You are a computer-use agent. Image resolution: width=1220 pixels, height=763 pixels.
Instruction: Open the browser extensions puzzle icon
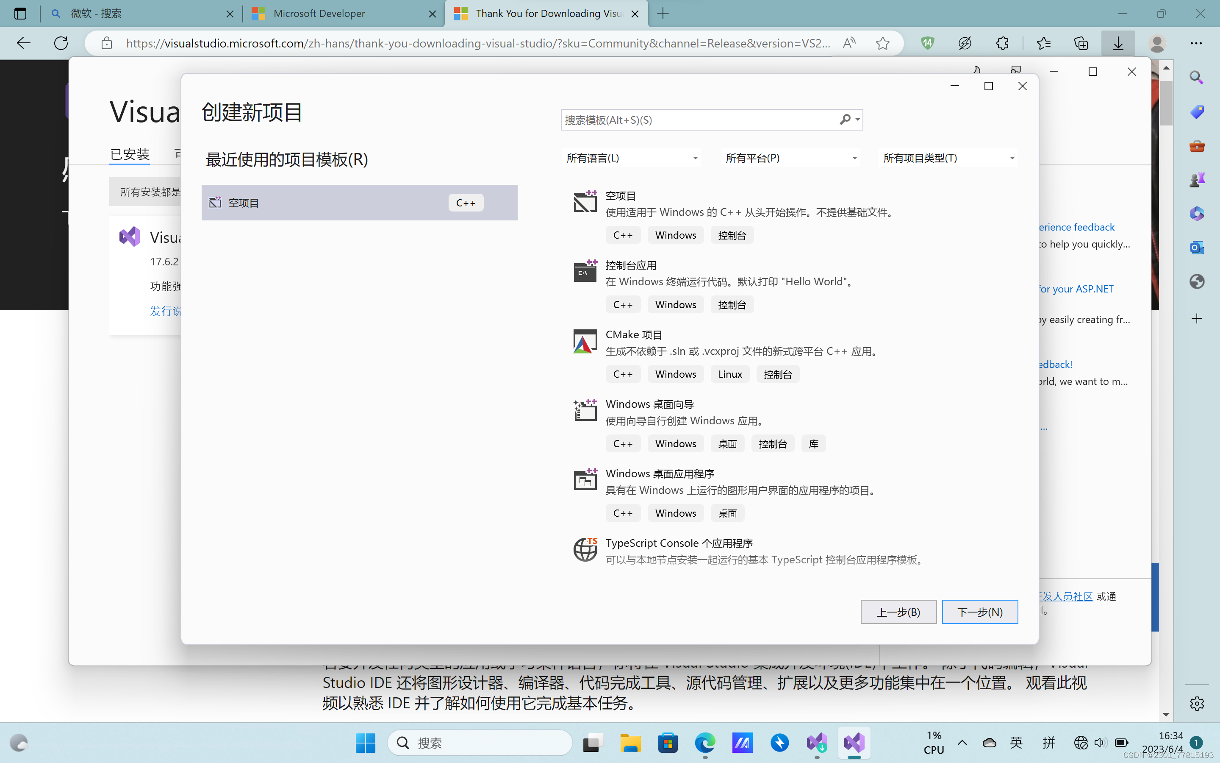coord(1002,43)
